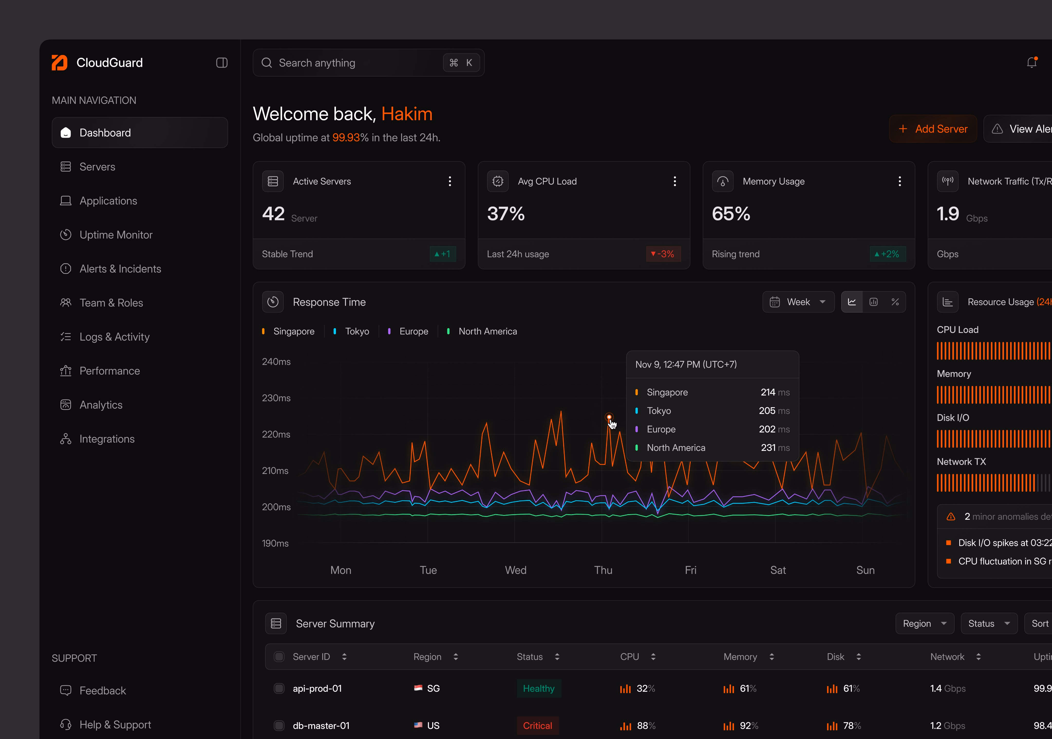Image resolution: width=1052 pixels, height=739 pixels.
Task: Open Logs & Activity page
Action: pos(140,337)
